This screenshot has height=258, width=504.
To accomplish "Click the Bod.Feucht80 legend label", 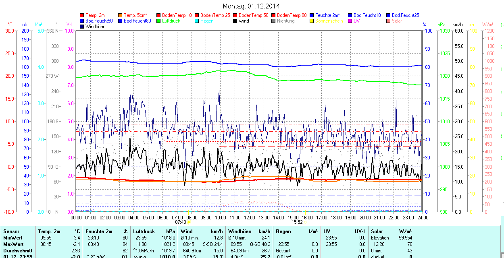I will (x=137, y=21).
